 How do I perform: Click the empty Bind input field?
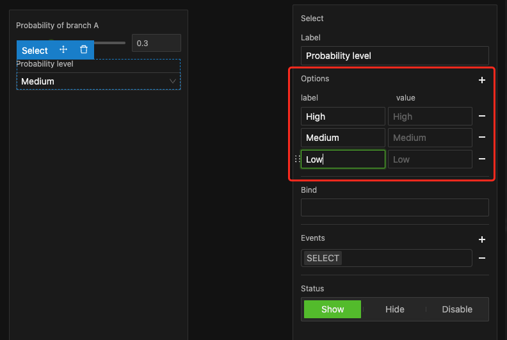(394, 207)
